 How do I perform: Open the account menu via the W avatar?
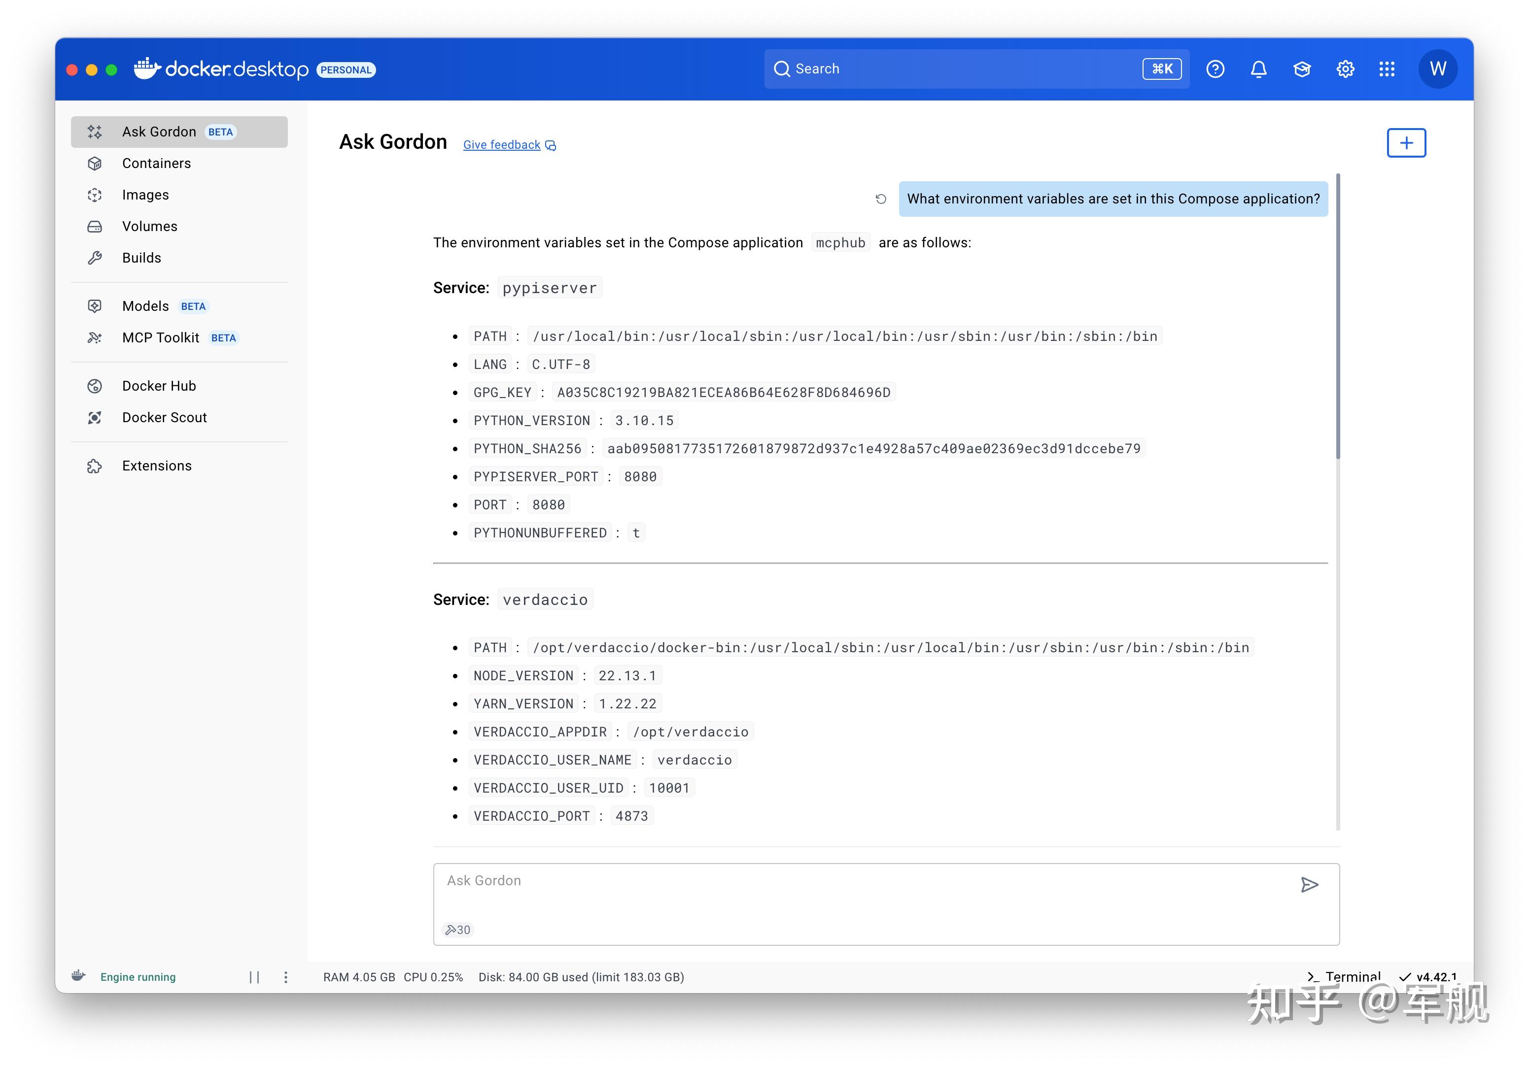coord(1438,68)
